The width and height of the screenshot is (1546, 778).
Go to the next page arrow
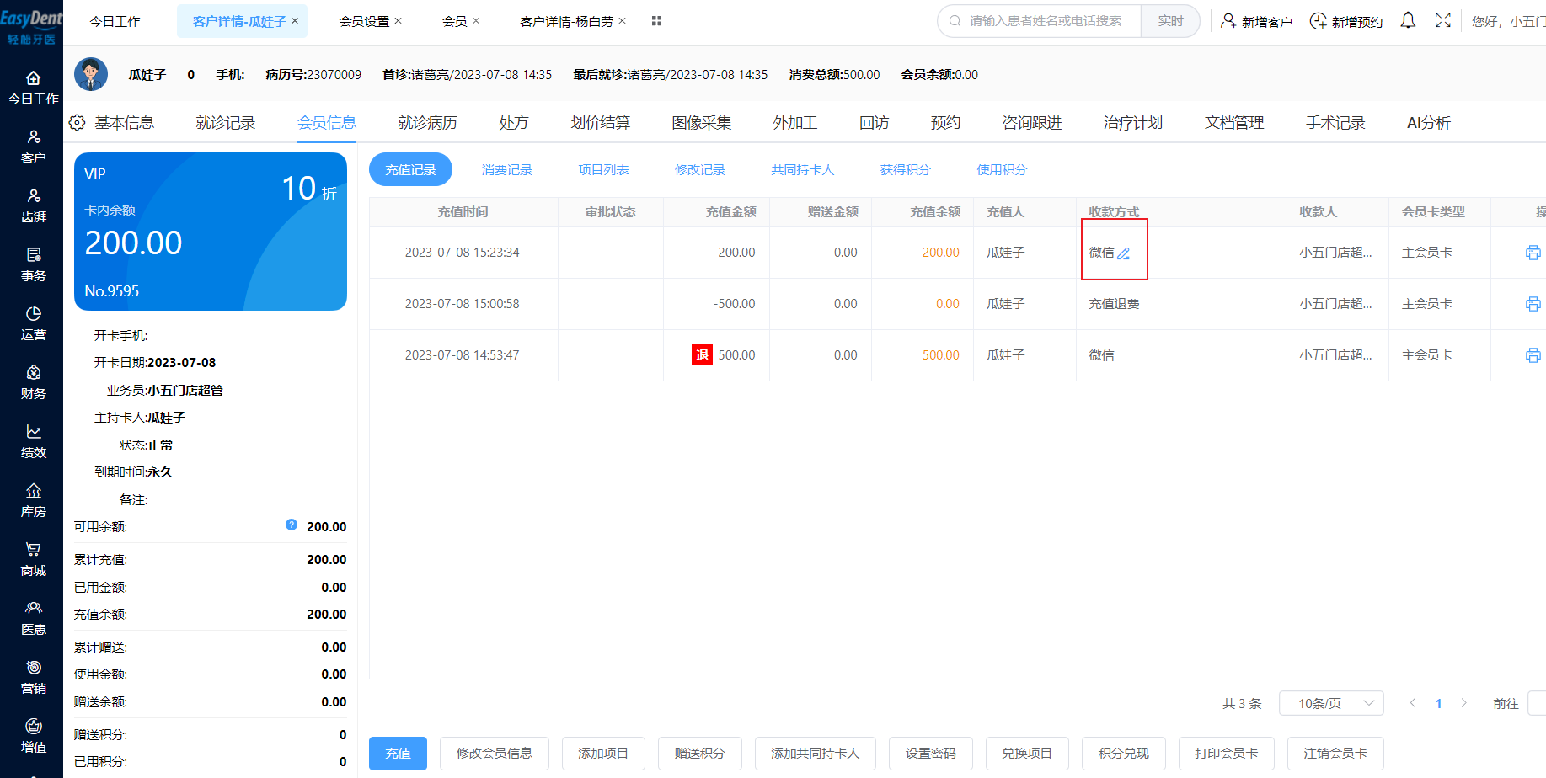point(1464,703)
